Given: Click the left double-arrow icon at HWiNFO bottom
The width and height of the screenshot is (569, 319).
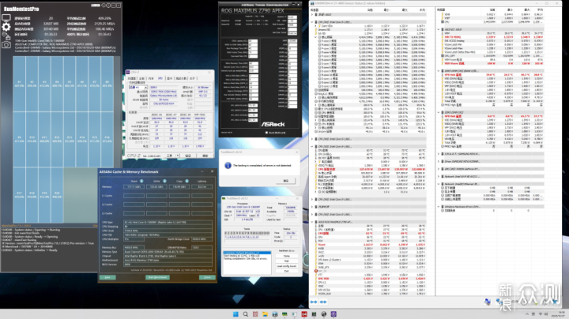Looking at the screenshot, I should (x=314, y=302).
